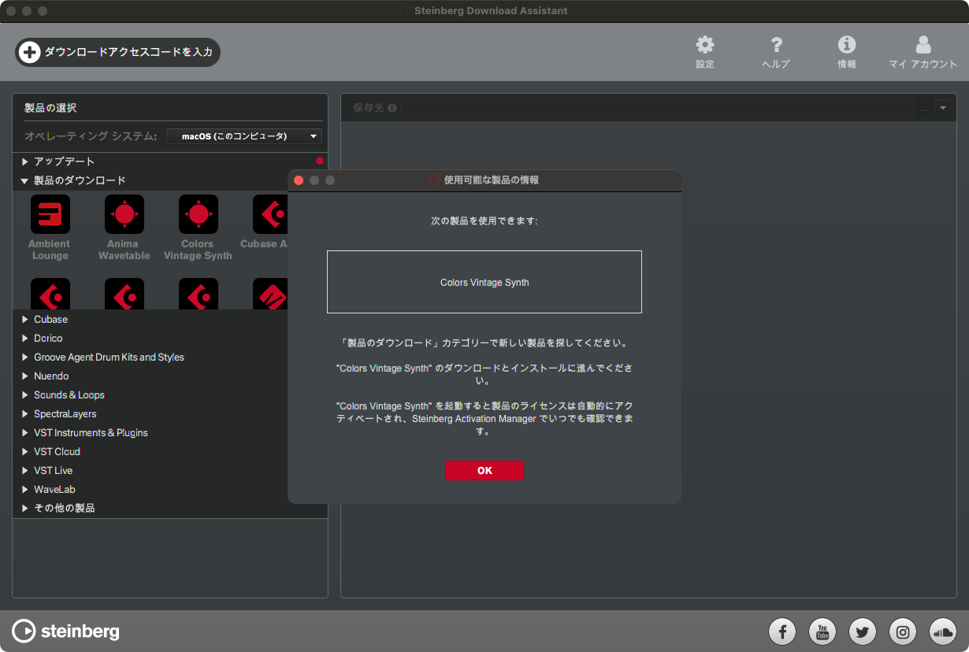Expand the その他の製品 category
Image resolution: width=969 pixels, height=652 pixels.
point(25,509)
